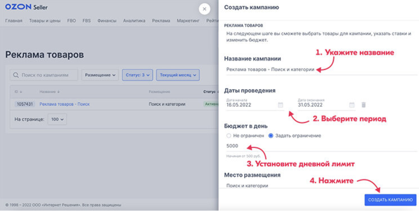Open the start date calendar picker
419x211 pixels.
pos(280,105)
